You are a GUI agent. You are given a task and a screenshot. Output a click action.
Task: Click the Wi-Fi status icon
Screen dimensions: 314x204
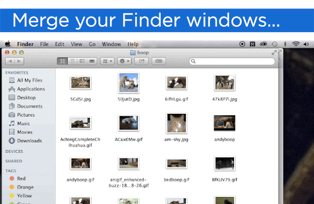click(296, 44)
